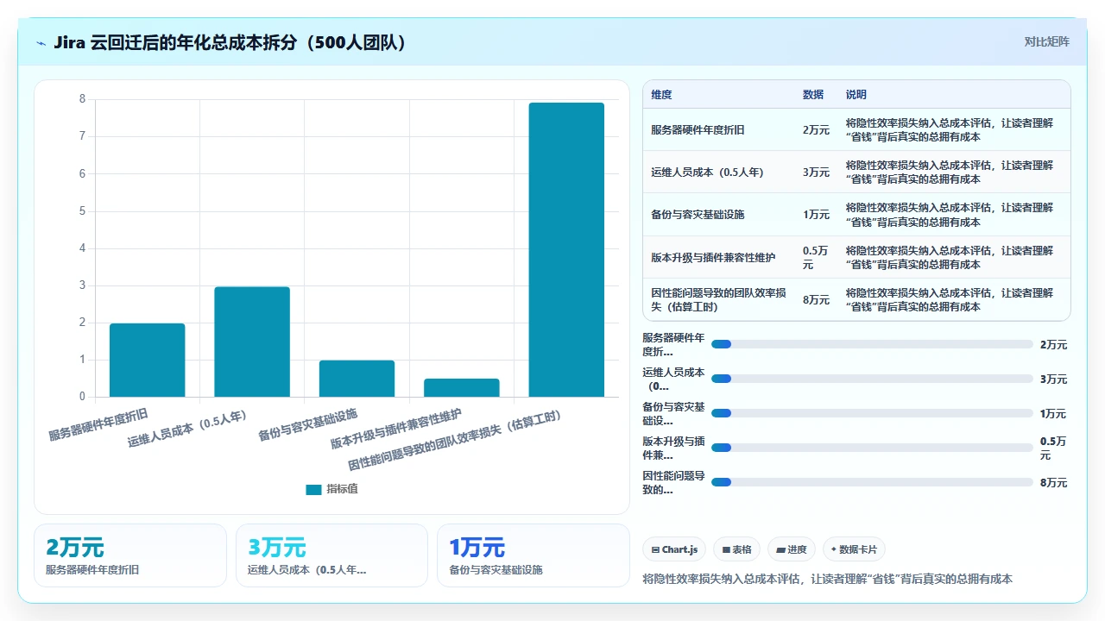Click the footer note about 隐性效率损失
This screenshot has height=621, width=1105.
point(828,579)
